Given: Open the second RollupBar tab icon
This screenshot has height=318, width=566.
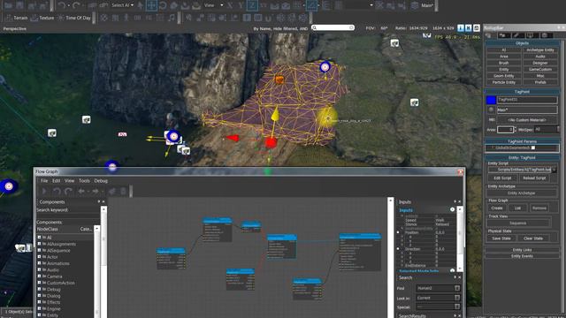Looking at the screenshot, I should 503,35.
